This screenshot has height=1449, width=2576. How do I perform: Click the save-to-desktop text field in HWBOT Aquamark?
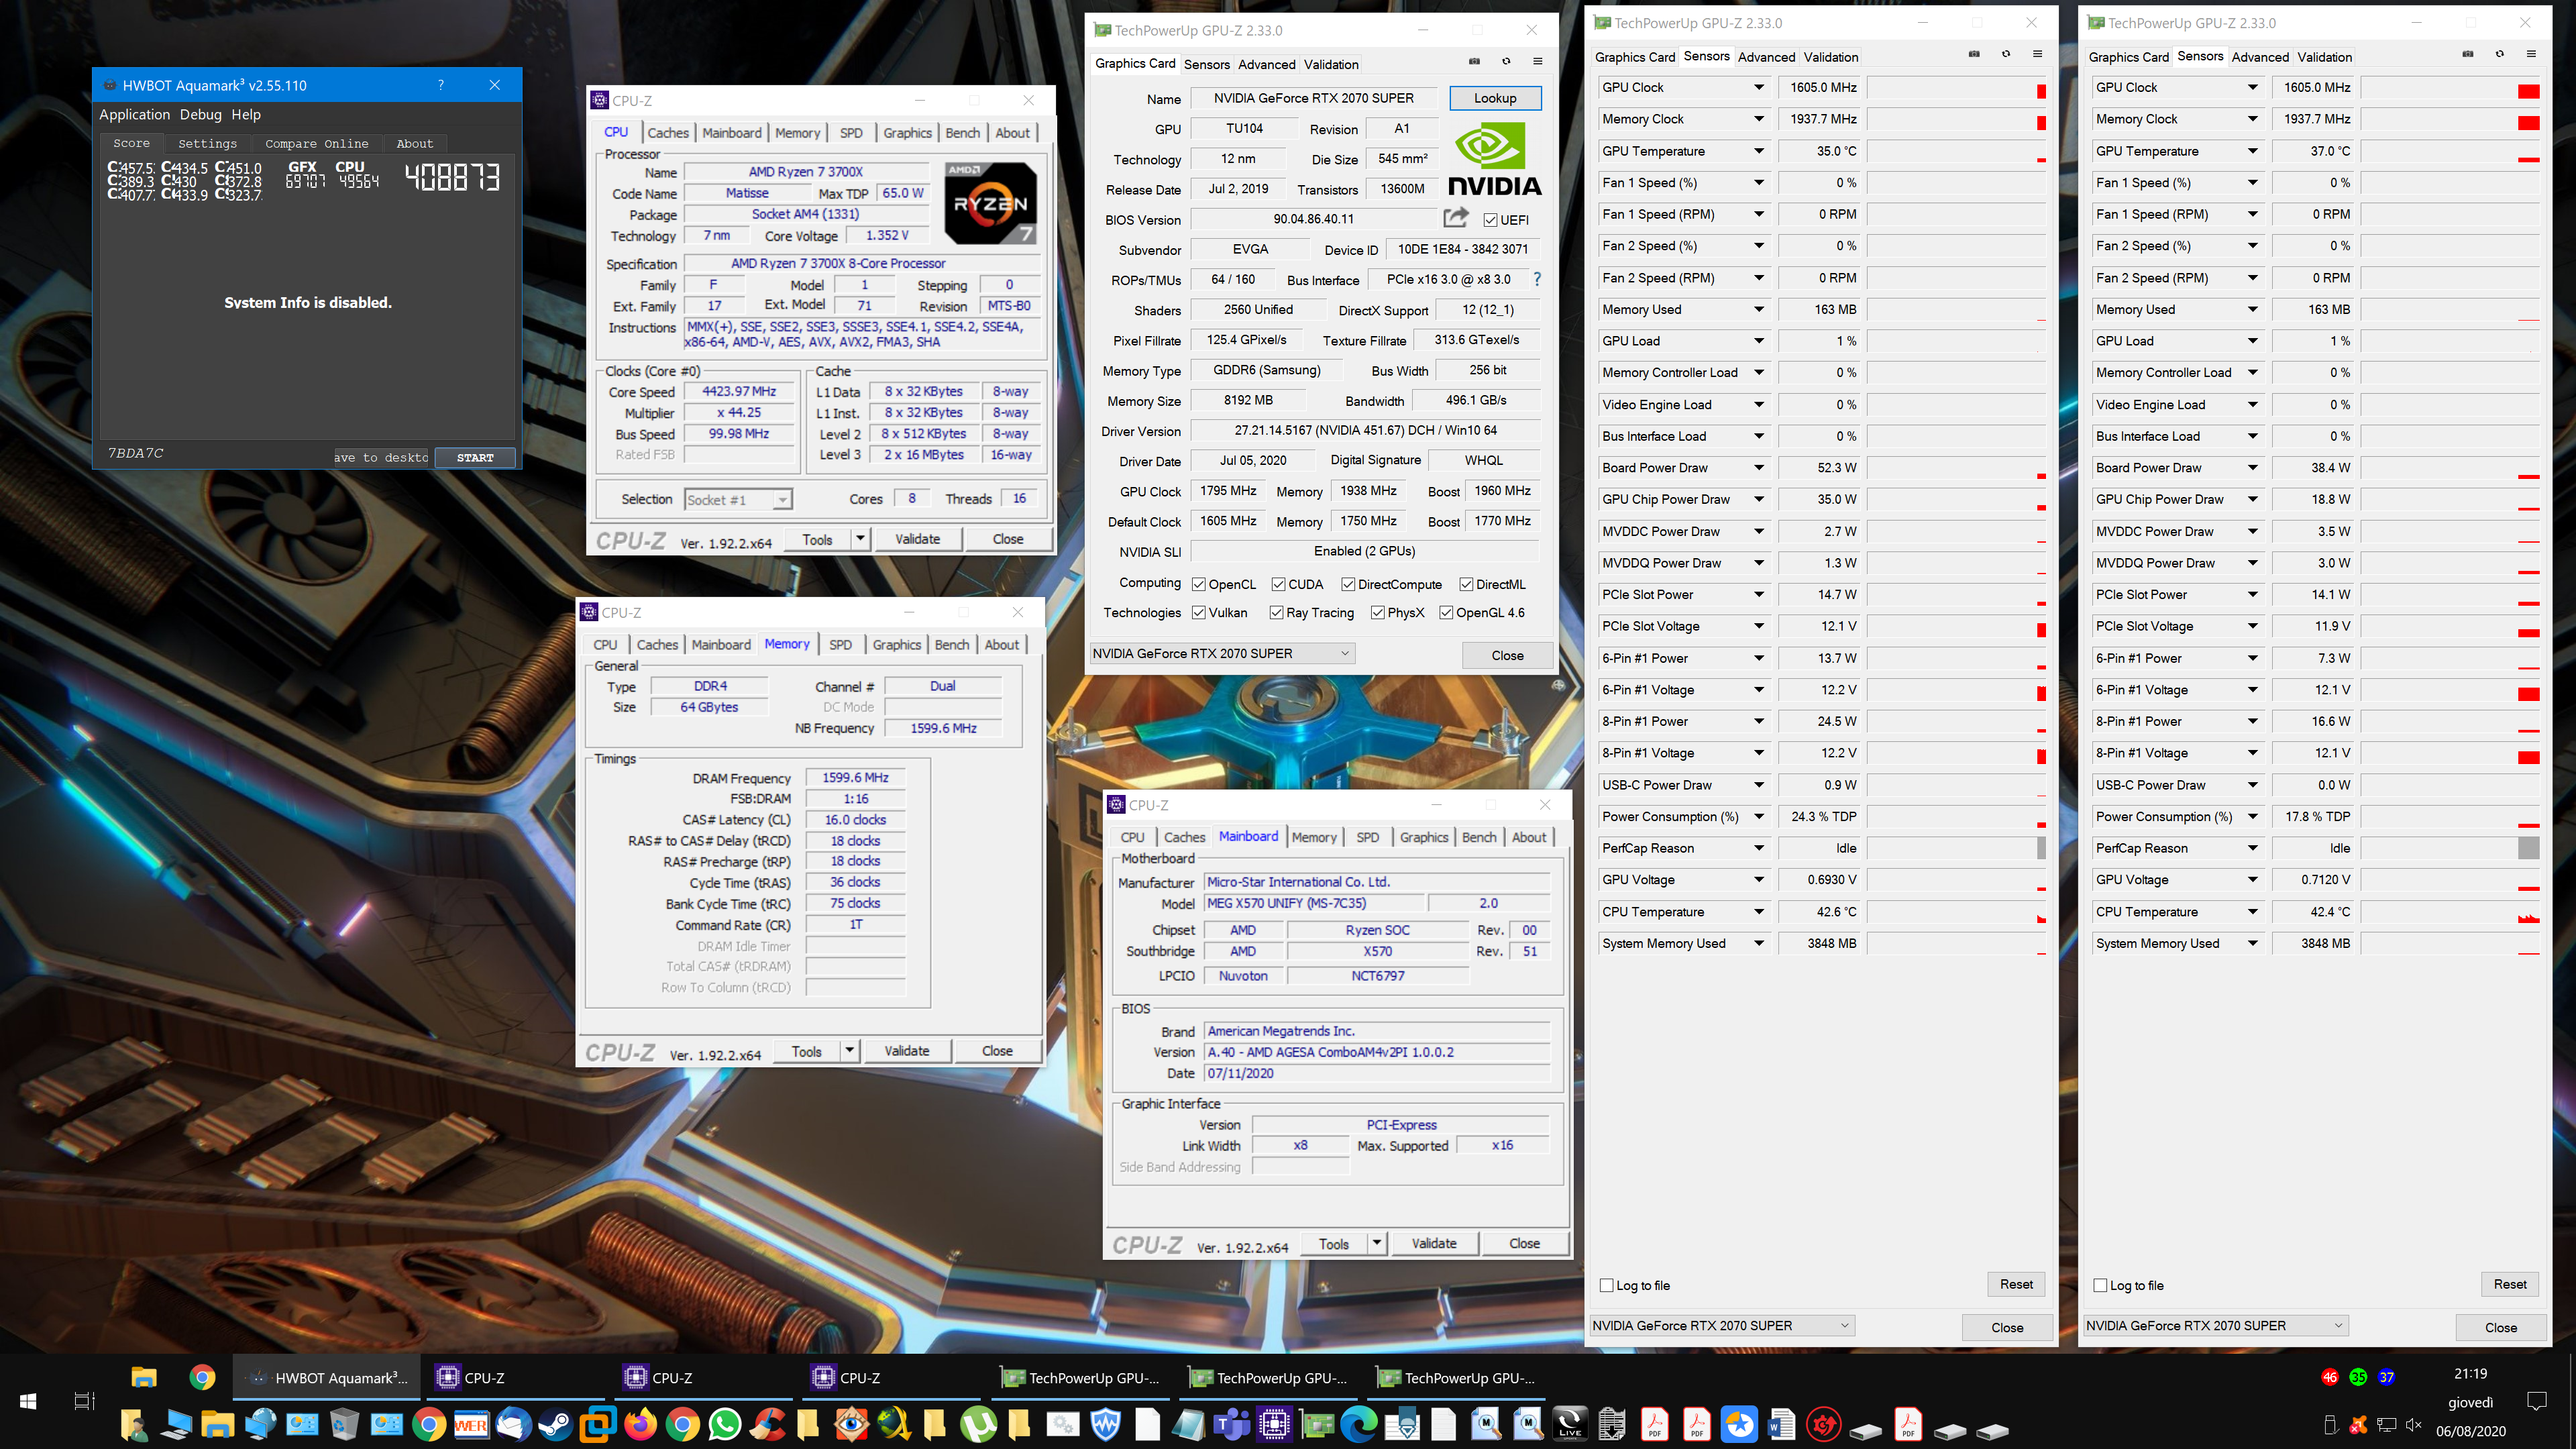pos(381,457)
